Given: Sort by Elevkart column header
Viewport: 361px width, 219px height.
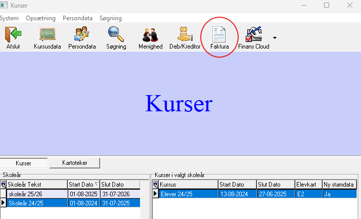Looking at the screenshot, I should (x=308, y=185).
